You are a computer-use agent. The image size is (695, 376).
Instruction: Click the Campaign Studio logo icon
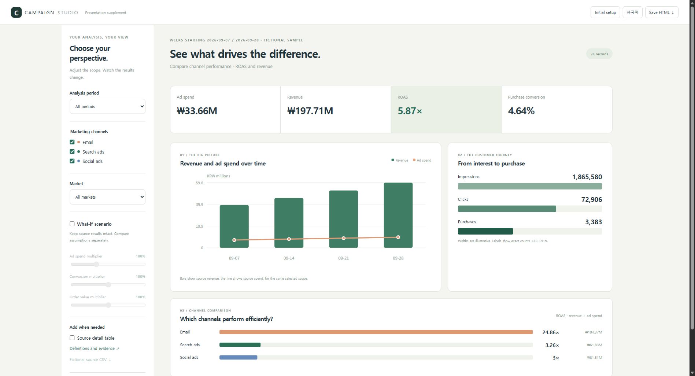(x=16, y=12)
